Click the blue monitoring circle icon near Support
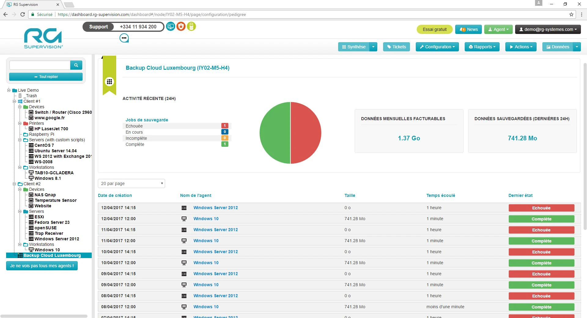 point(171,27)
